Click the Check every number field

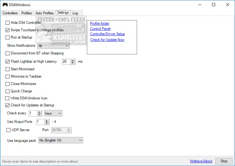click(33, 113)
